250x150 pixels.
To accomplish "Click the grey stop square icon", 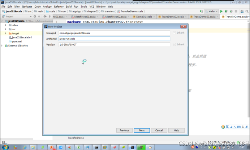I will [236, 11].
